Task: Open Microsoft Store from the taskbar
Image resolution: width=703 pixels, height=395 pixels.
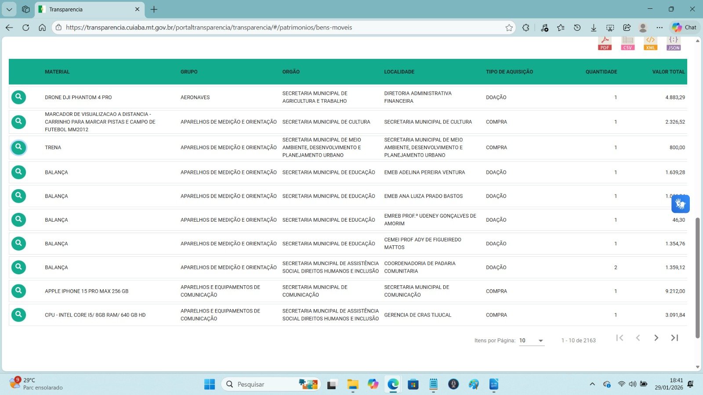Action: coord(413,384)
